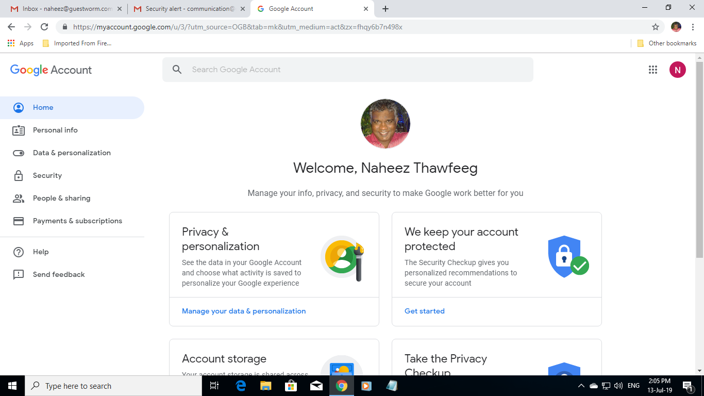
Task: Open Help page
Action: click(x=72, y=252)
